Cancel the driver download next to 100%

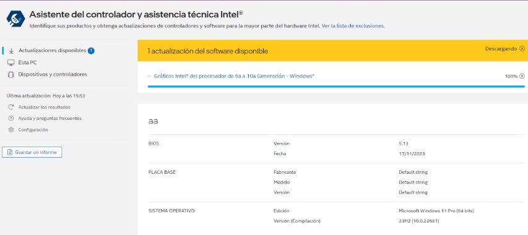(x=522, y=76)
